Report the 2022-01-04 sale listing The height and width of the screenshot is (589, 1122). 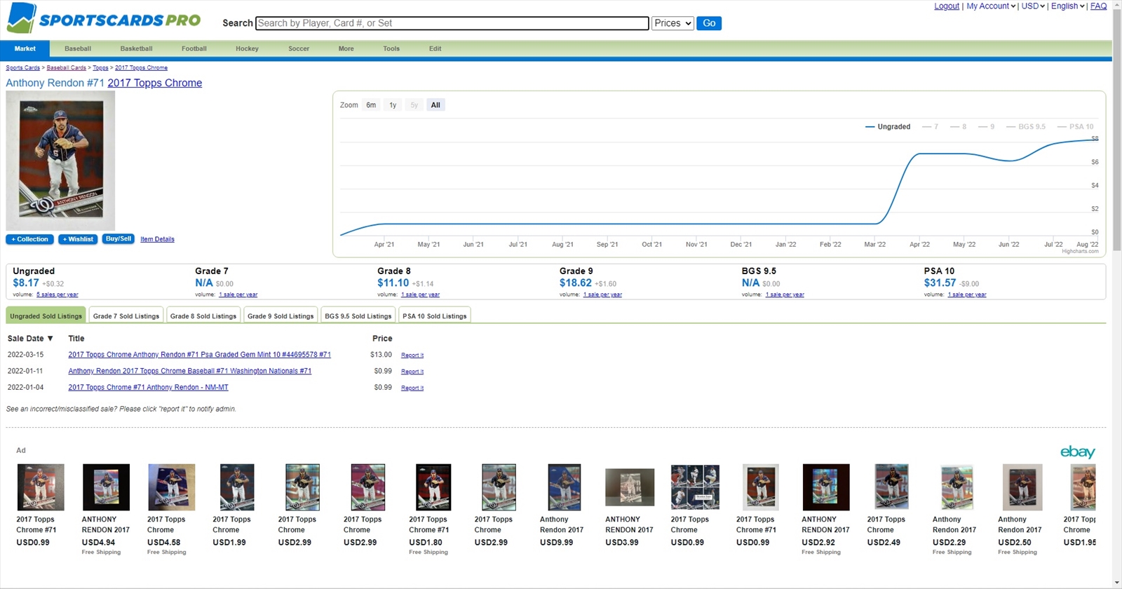point(412,388)
